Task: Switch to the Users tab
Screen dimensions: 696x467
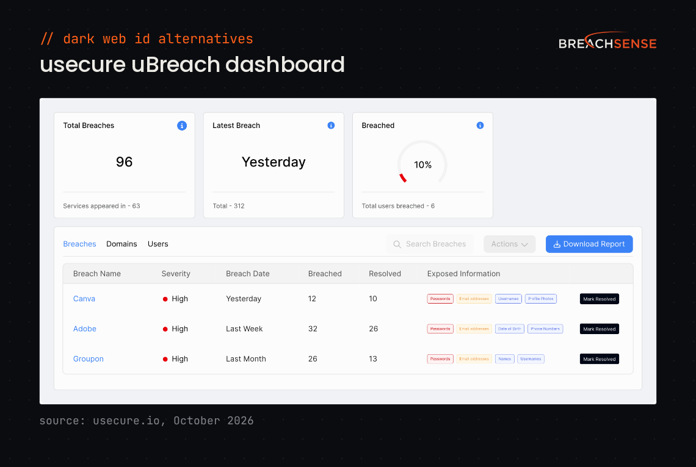Action: (x=158, y=244)
